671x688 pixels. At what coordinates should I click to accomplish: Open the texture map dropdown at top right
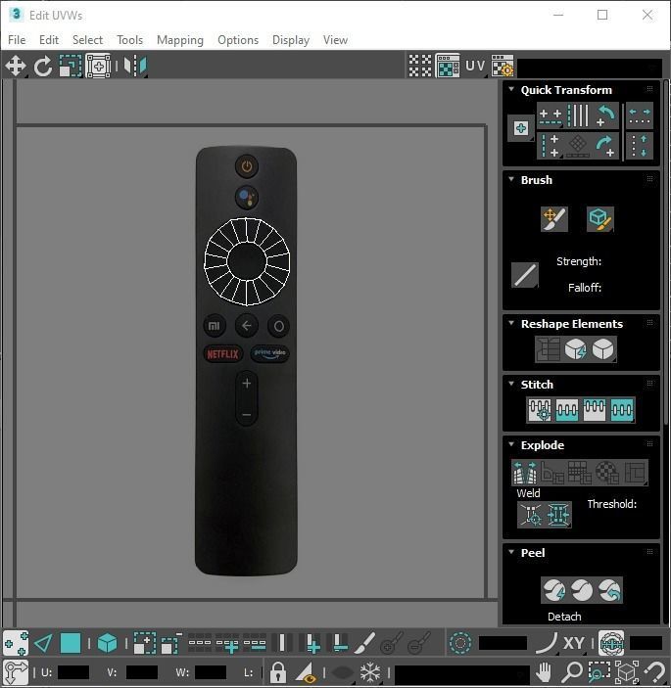click(590, 68)
